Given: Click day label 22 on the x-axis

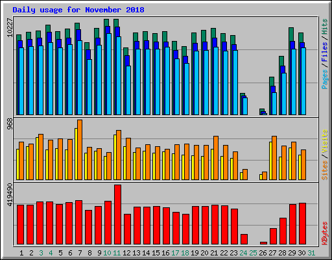Looking at the screenshot, I should coord(224,253).
